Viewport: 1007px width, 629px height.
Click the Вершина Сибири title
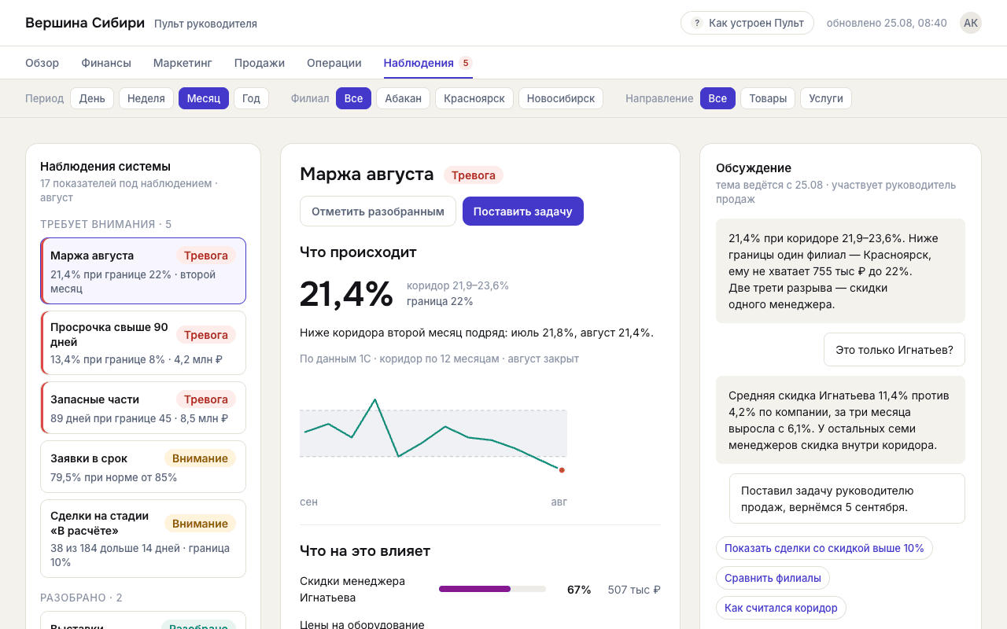[x=85, y=23]
